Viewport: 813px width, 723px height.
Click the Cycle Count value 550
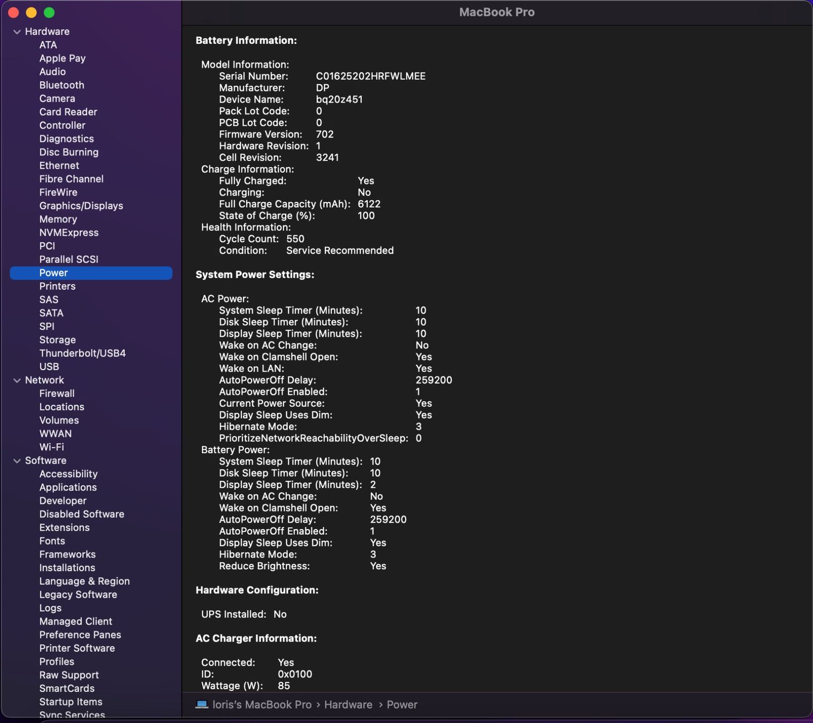[295, 239]
